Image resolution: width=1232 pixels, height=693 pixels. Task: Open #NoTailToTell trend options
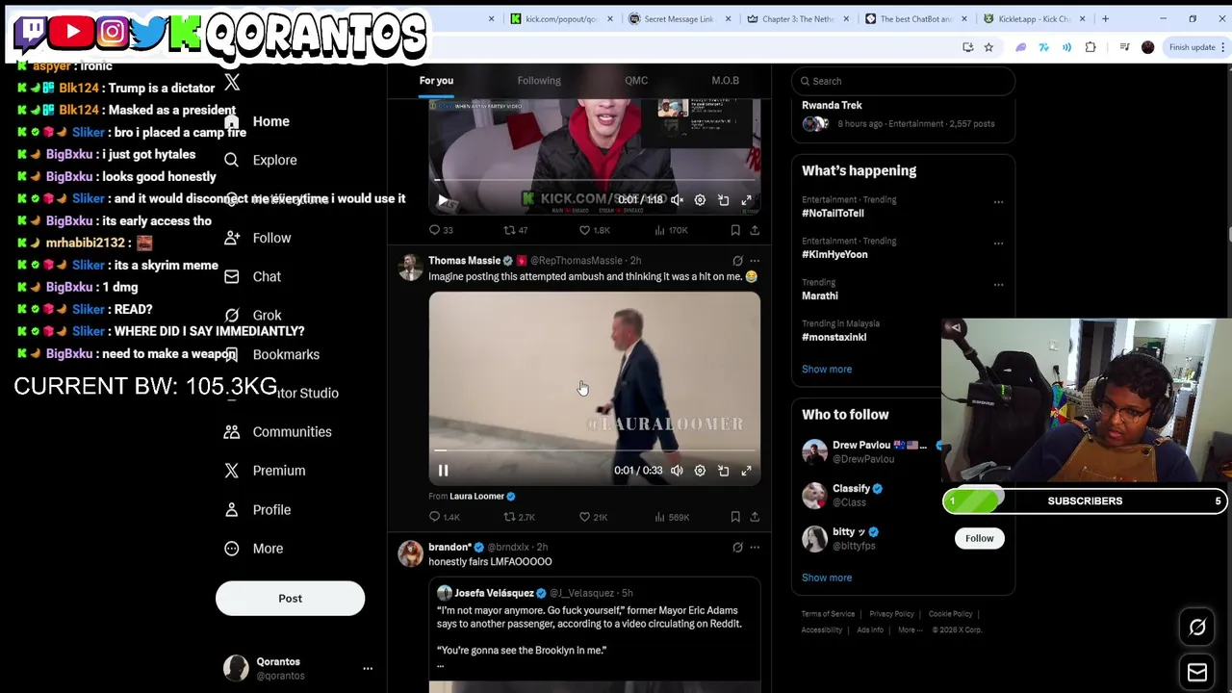coord(998,202)
